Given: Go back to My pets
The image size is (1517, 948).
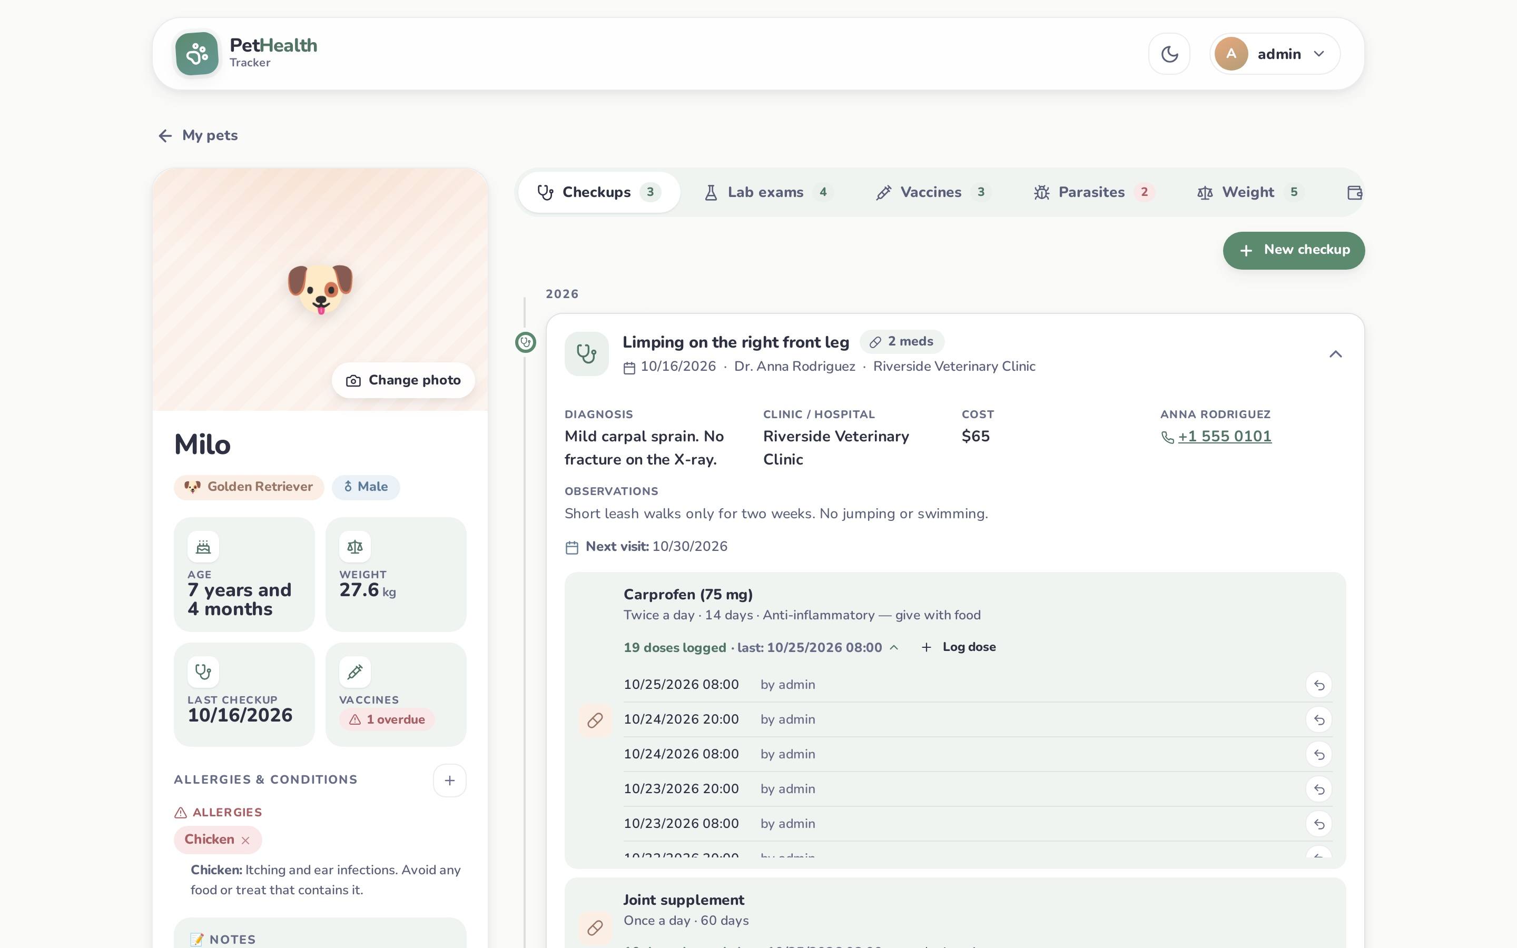Looking at the screenshot, I should click(x=198, y=135).
